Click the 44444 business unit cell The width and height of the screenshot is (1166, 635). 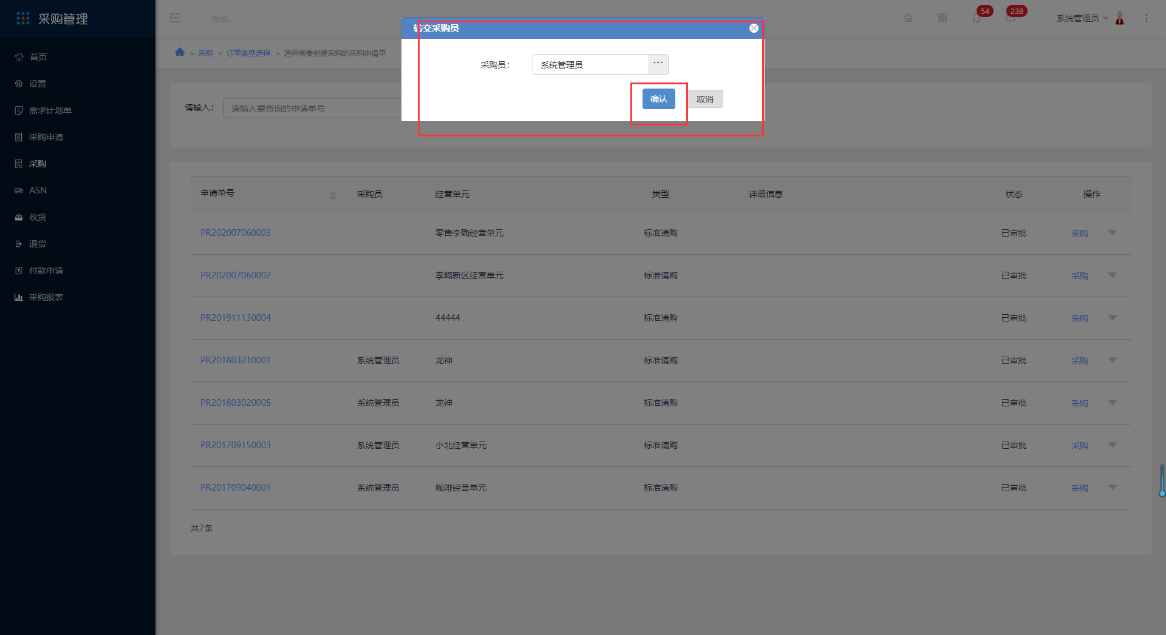pyautogui.click(x=448, y=318)
